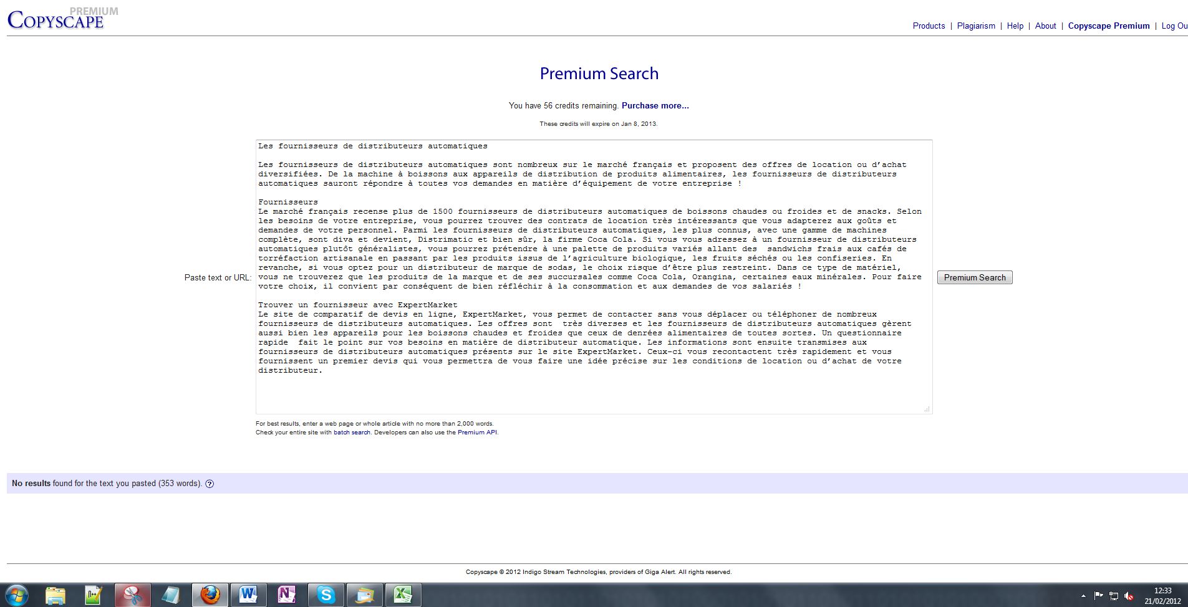Go to the Plagiarism page
This screenshot has height=607, width=1188.
(x=976, y=26)
